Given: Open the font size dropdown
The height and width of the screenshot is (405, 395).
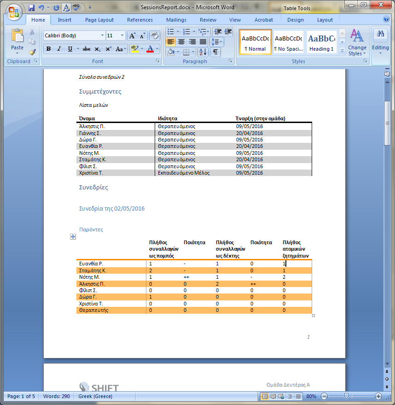Looking at the screenshot, I should (x=122, y=35).
